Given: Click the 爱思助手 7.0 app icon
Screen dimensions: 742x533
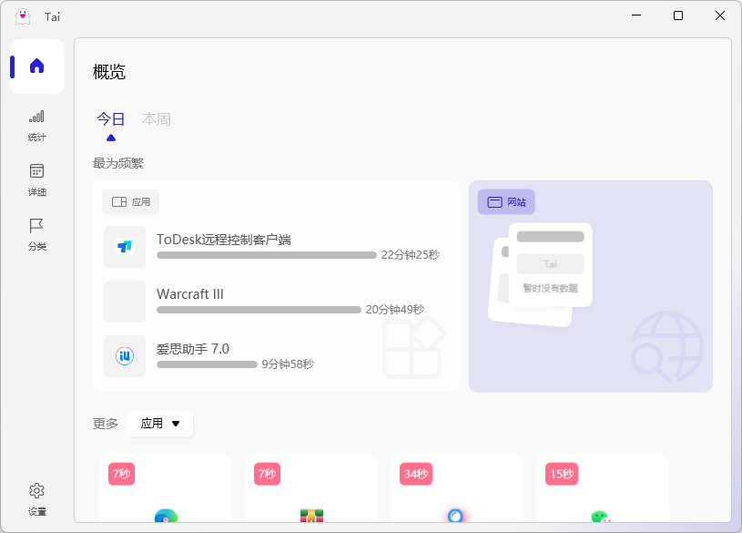Looking at the screenshot, I should 125,356.
